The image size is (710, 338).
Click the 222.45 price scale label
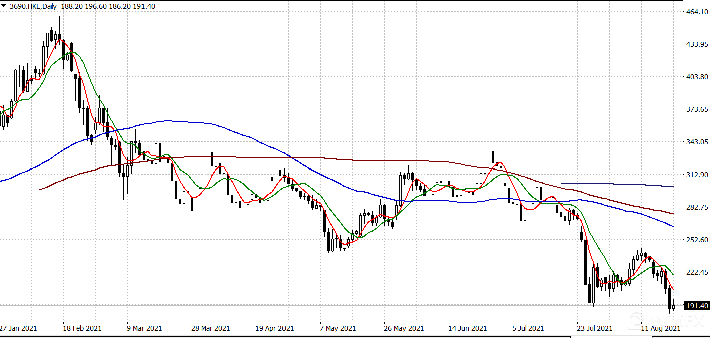[x=696, y=272]
